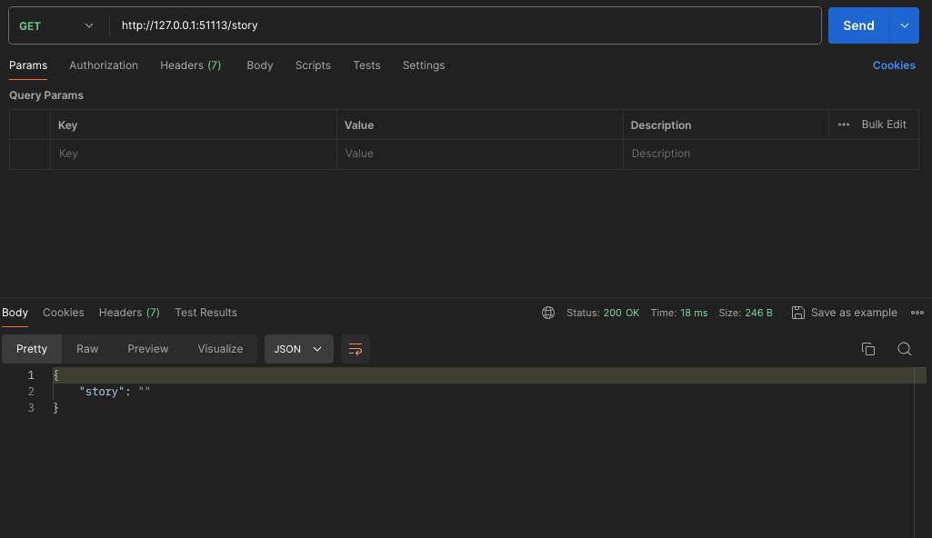This screenshot has height=538, width=932.
Task: Click the Description column header
Action: click(661, 125)
